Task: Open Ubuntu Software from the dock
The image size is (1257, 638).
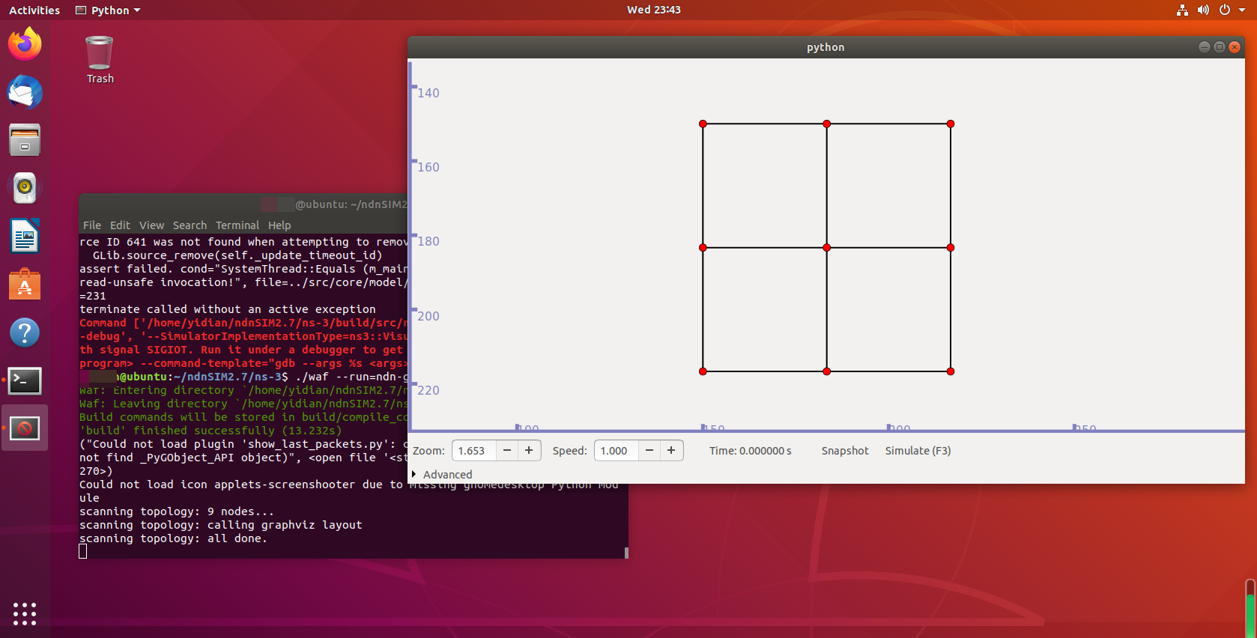Action: (x=25, y=285)
